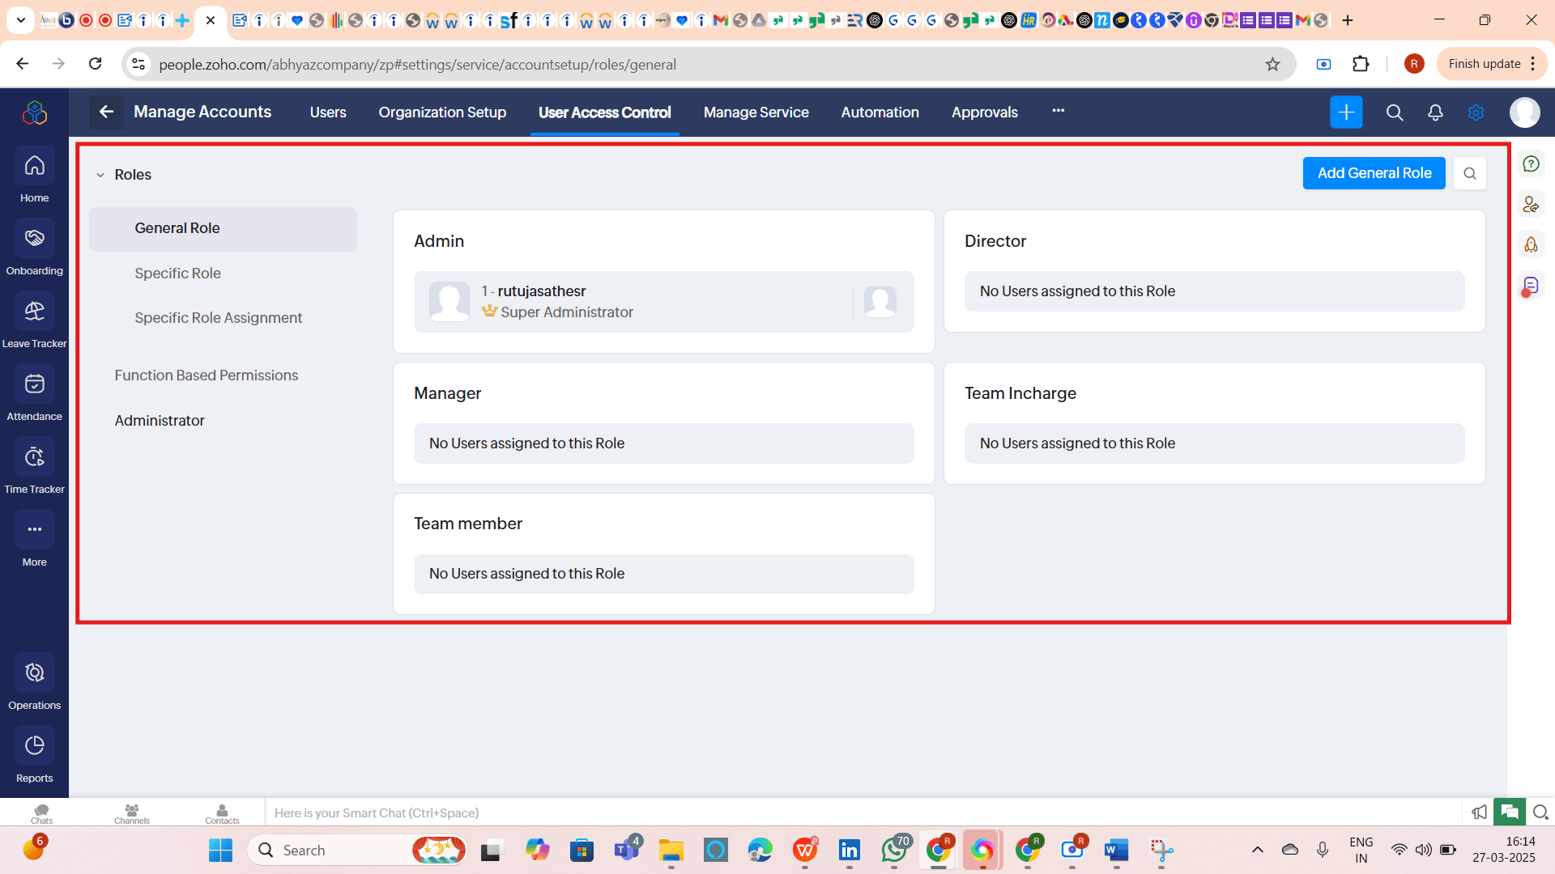Open Function Based Permissions

(x=206, y=375)
